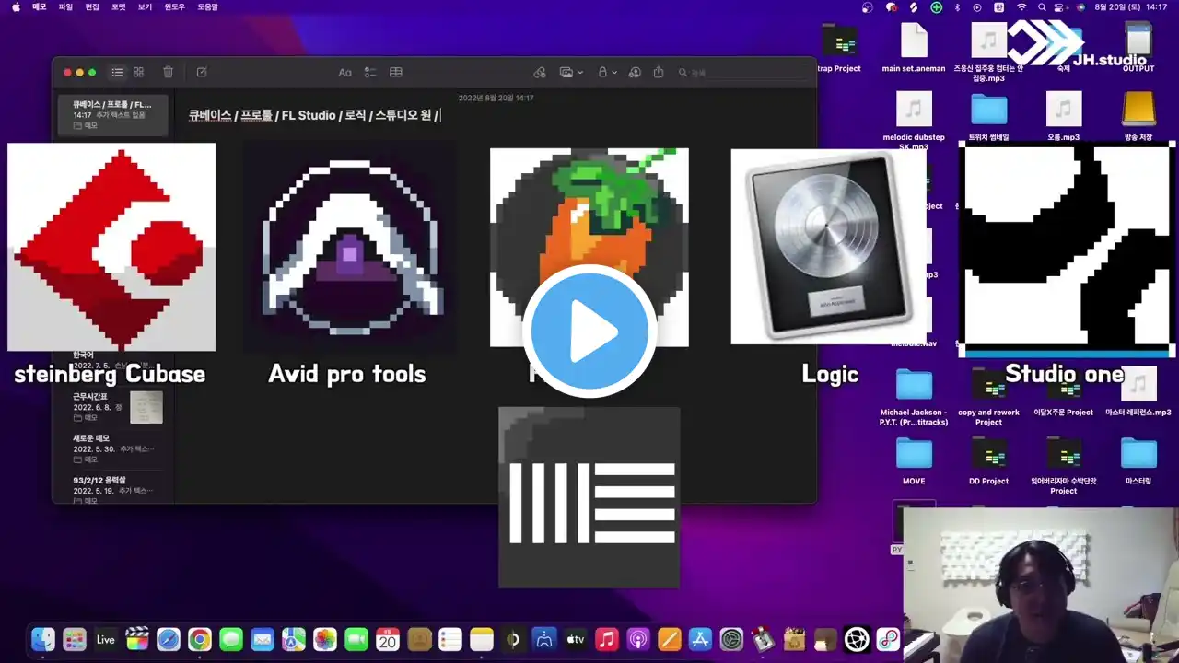
Task: Select the 트위치 썸네일 folder on desktop
Action: 988,117
